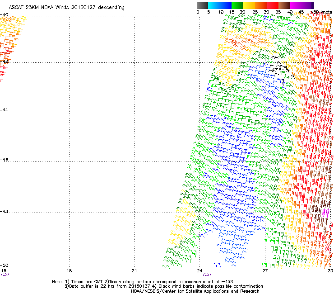Click the '18' longitude axis label

[69, 271]
